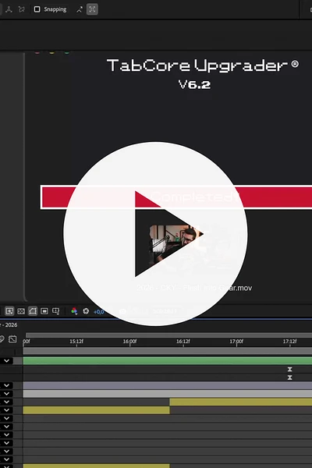Toggle the transparency grid icon

pyautogui.click(x=21, y=311)
